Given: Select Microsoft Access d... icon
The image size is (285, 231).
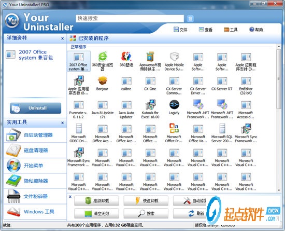Looking at the screenshot, I should pos(246,105).
